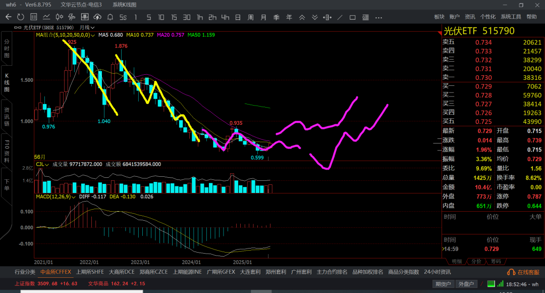
Task: Click the green grid status icon
Action: pos(491,284)
